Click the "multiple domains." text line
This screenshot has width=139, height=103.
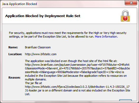pos(36,79)
